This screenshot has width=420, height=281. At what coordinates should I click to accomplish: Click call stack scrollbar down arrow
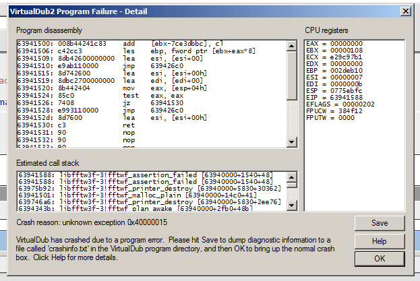(x=291, y=206)
